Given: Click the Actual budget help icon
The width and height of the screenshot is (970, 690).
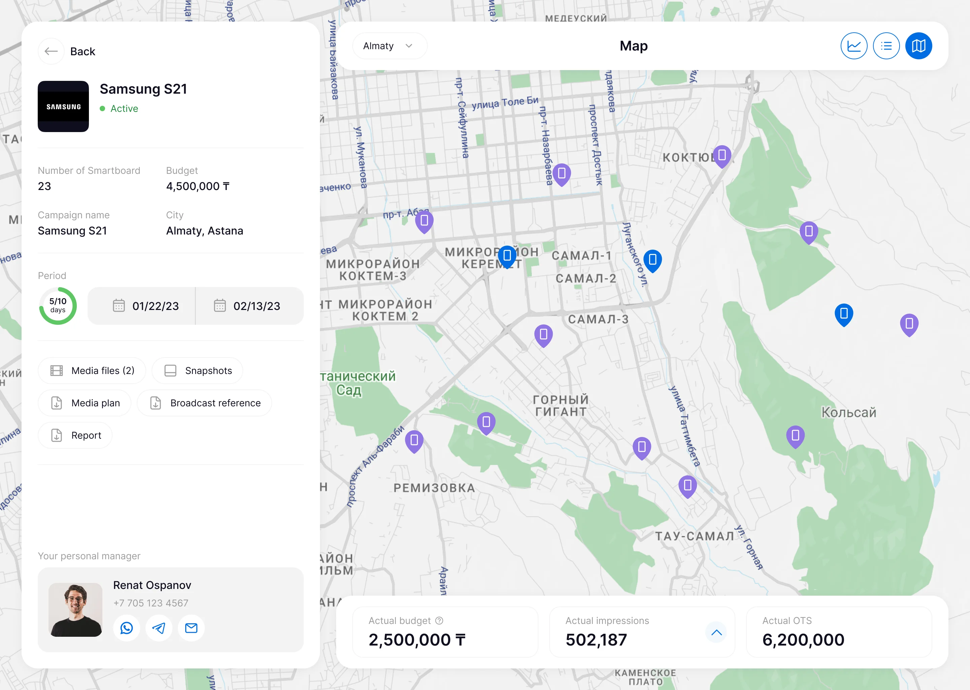Looking at the screenshot, I should pyautogui.click(x=439, y=621).
